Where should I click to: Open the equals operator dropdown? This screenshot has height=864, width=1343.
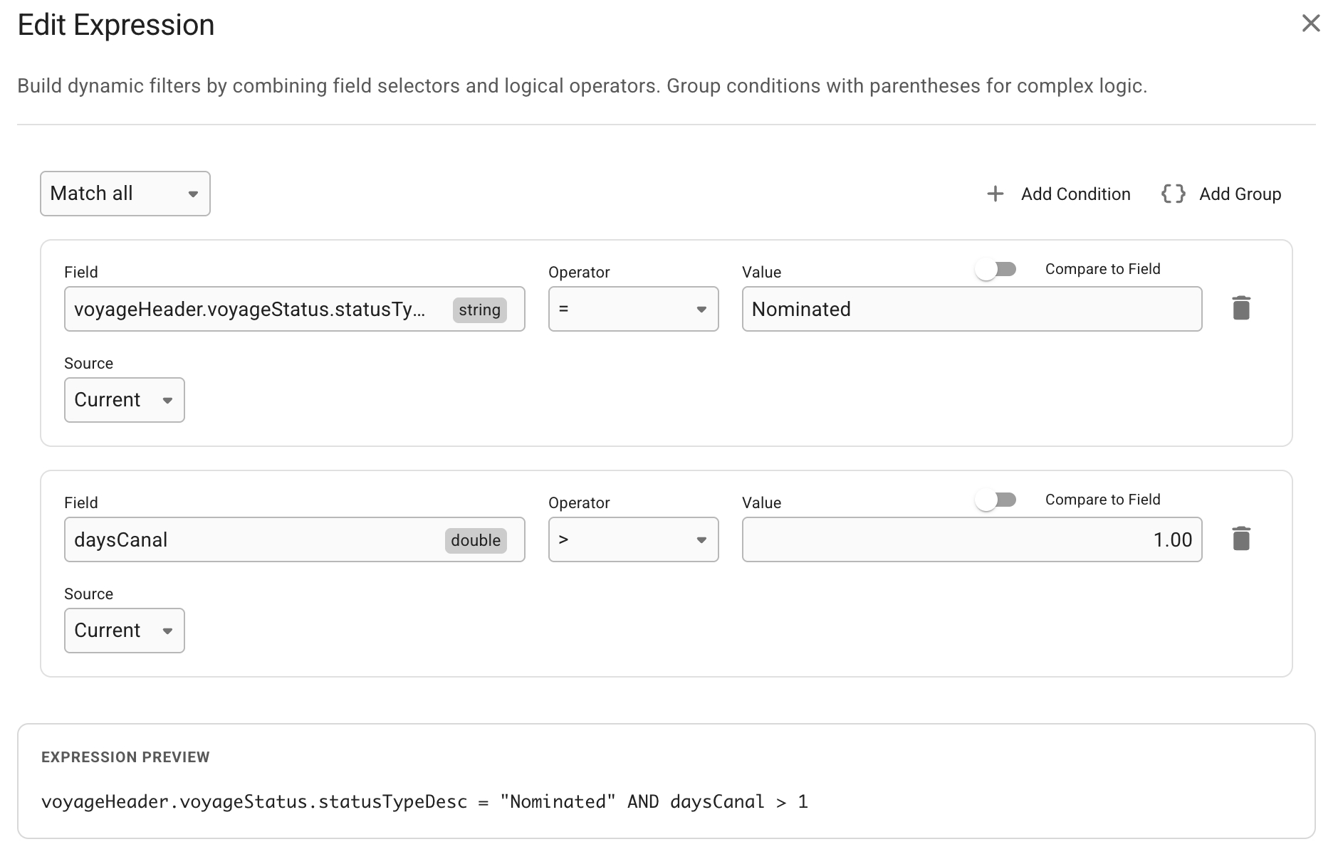(x=632, y=309)
